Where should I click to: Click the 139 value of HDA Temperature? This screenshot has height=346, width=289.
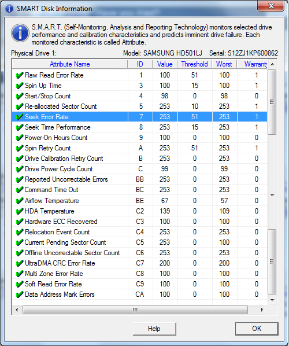click(x=165, y=211)
